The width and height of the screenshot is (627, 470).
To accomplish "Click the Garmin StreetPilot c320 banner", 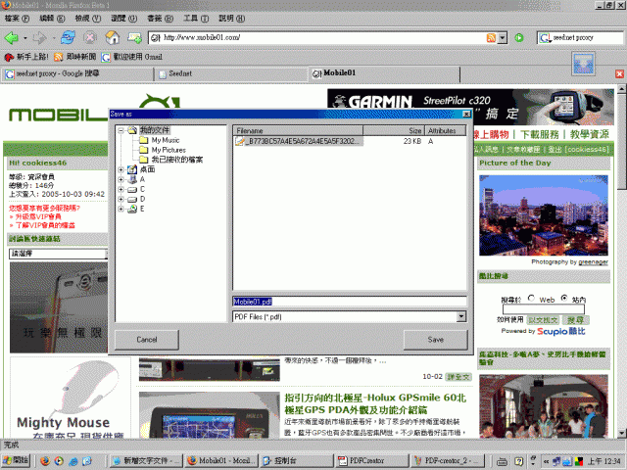I will [x=470, y=107].
